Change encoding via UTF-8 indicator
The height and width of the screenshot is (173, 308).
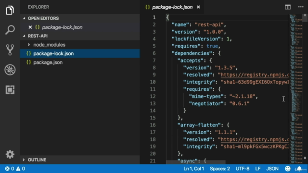(243, 169)
